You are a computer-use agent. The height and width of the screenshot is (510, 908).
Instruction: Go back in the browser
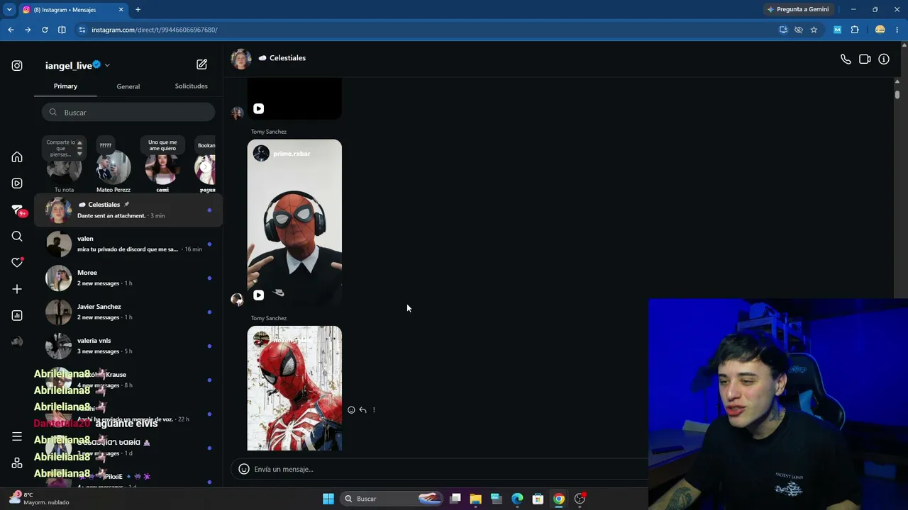tap(11, 30)
